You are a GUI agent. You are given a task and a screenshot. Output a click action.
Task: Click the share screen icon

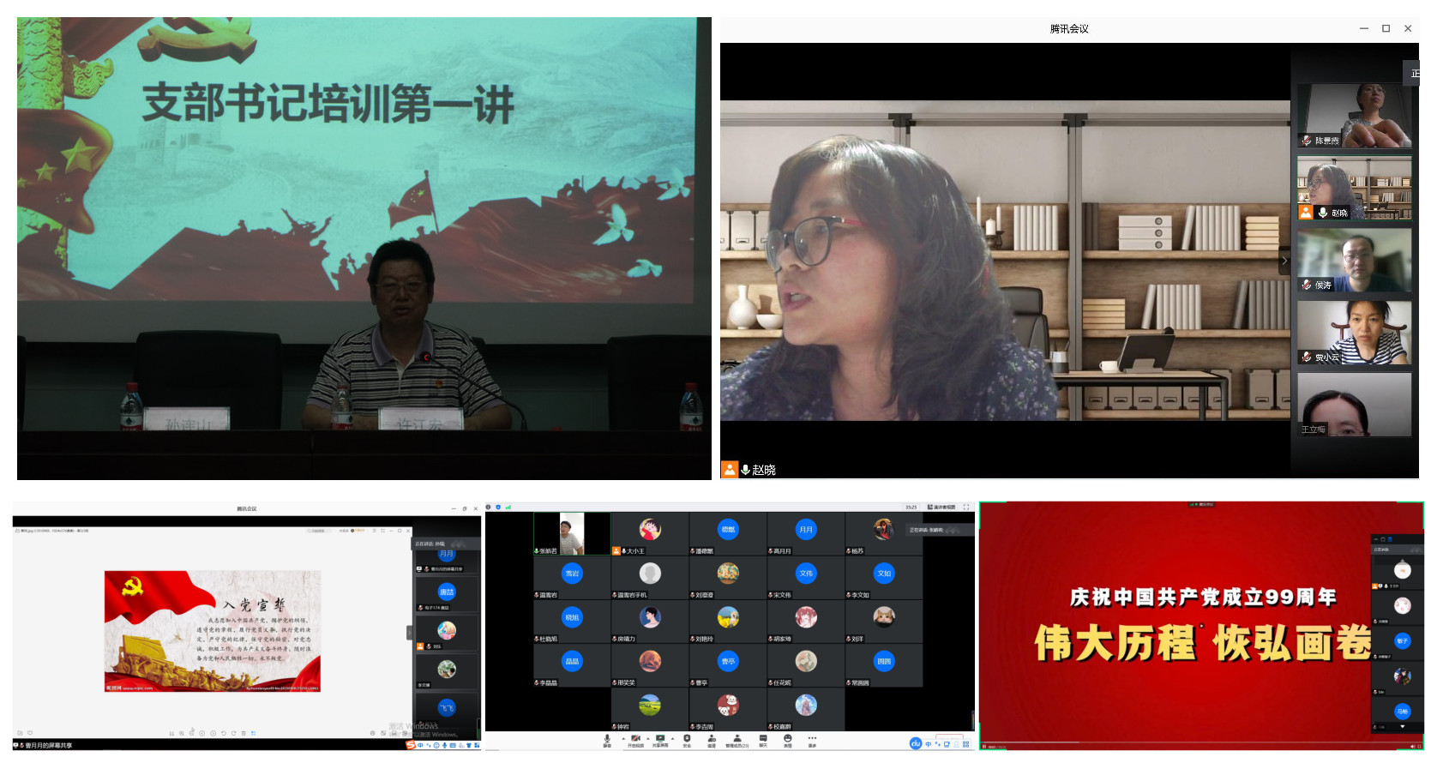coord(660,739)
